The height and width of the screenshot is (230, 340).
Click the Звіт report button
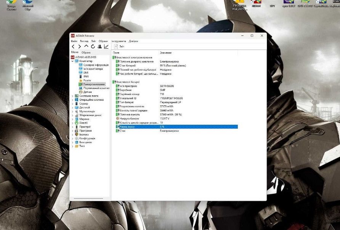(119, 46)
